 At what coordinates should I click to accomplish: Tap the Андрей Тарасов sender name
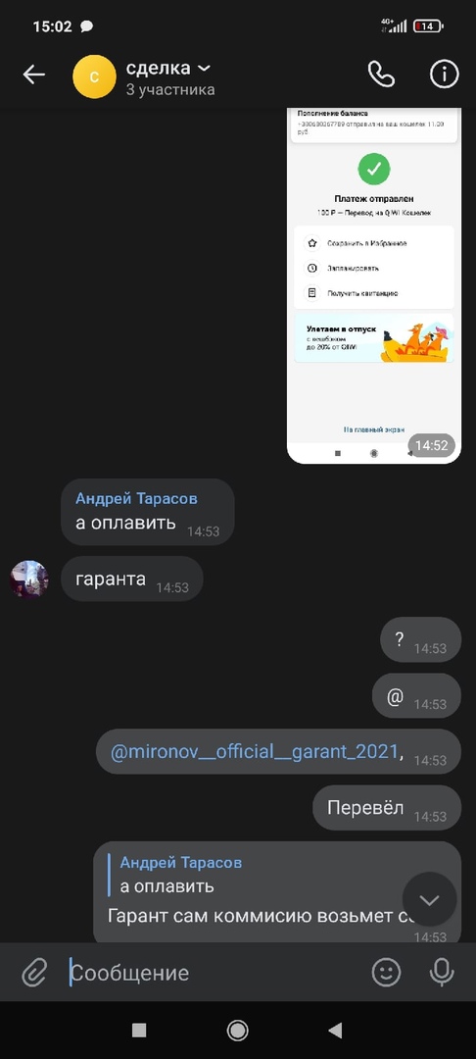(x=136, y=498)
